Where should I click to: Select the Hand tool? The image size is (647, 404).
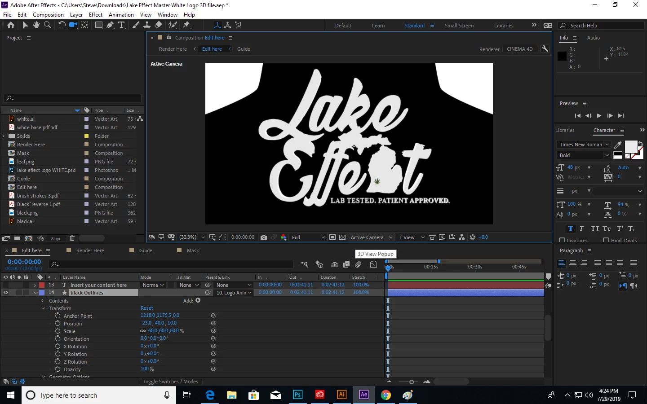pos(36,25)
